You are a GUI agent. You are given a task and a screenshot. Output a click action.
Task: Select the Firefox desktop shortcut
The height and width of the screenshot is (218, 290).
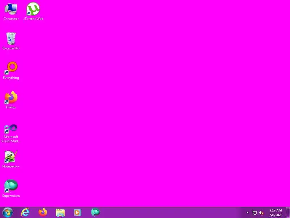(11, 100)
